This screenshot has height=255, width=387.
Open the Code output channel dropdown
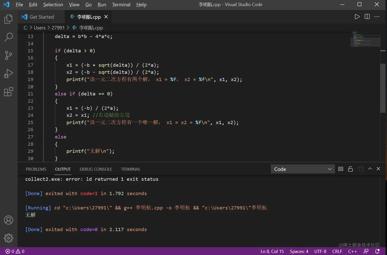tap(303, 169)
